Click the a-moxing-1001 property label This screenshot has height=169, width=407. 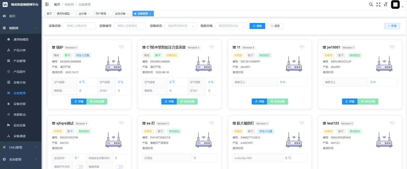244,158
